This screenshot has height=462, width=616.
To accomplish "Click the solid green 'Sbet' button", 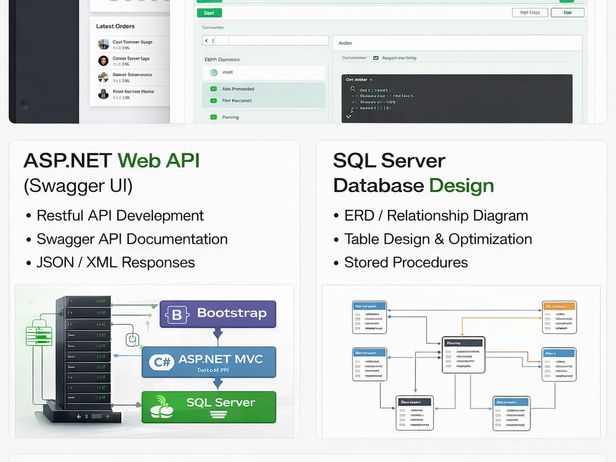I will pos(209,13).
